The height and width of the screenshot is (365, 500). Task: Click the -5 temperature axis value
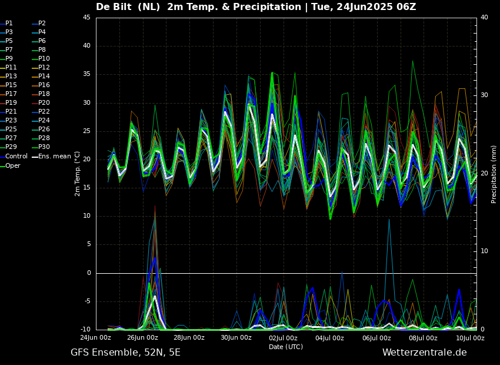click(x=86, y=301)
